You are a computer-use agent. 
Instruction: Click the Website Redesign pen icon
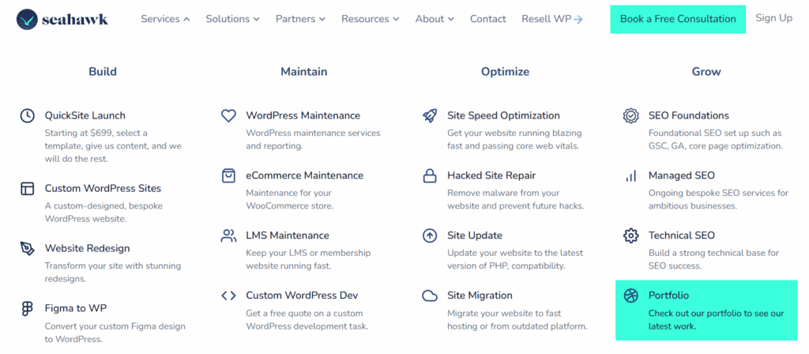point(28,249)
